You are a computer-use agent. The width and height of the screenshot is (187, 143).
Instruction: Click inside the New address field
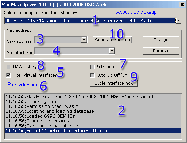tap(58, 40)
